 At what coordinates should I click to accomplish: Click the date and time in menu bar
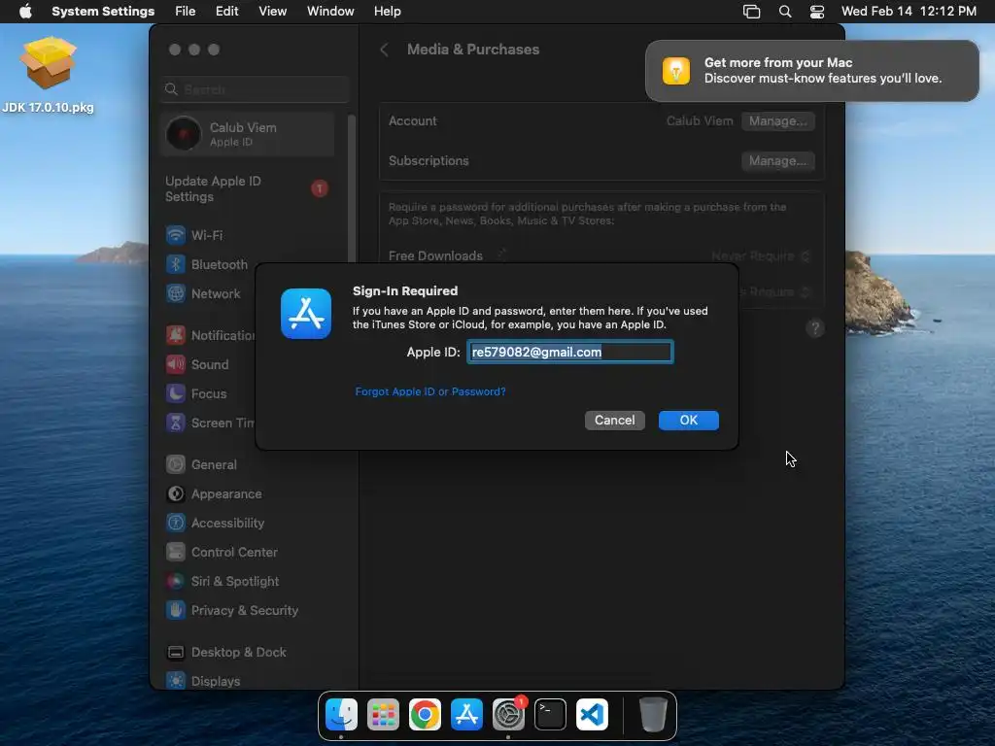click(x=909, y=12)
